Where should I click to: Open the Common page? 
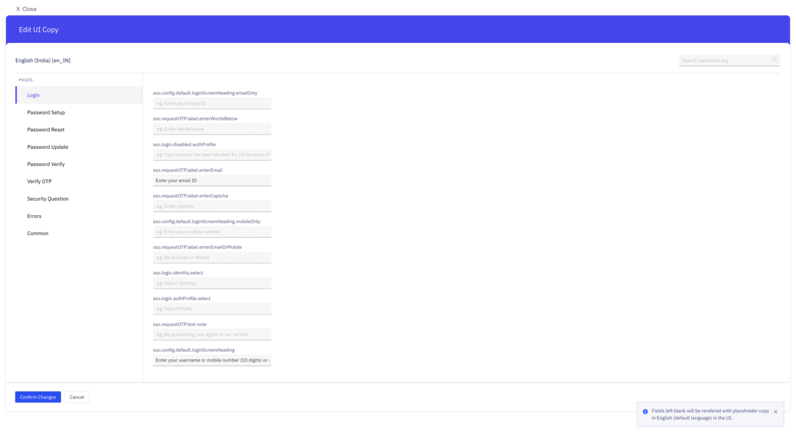point(38,233)
